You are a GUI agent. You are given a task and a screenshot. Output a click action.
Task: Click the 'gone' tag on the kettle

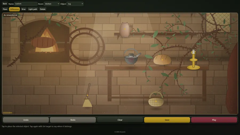(x=131, y=57)
